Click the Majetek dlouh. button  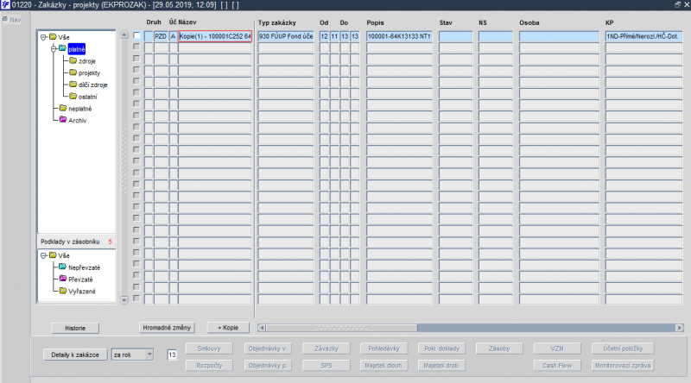[384, 366]
